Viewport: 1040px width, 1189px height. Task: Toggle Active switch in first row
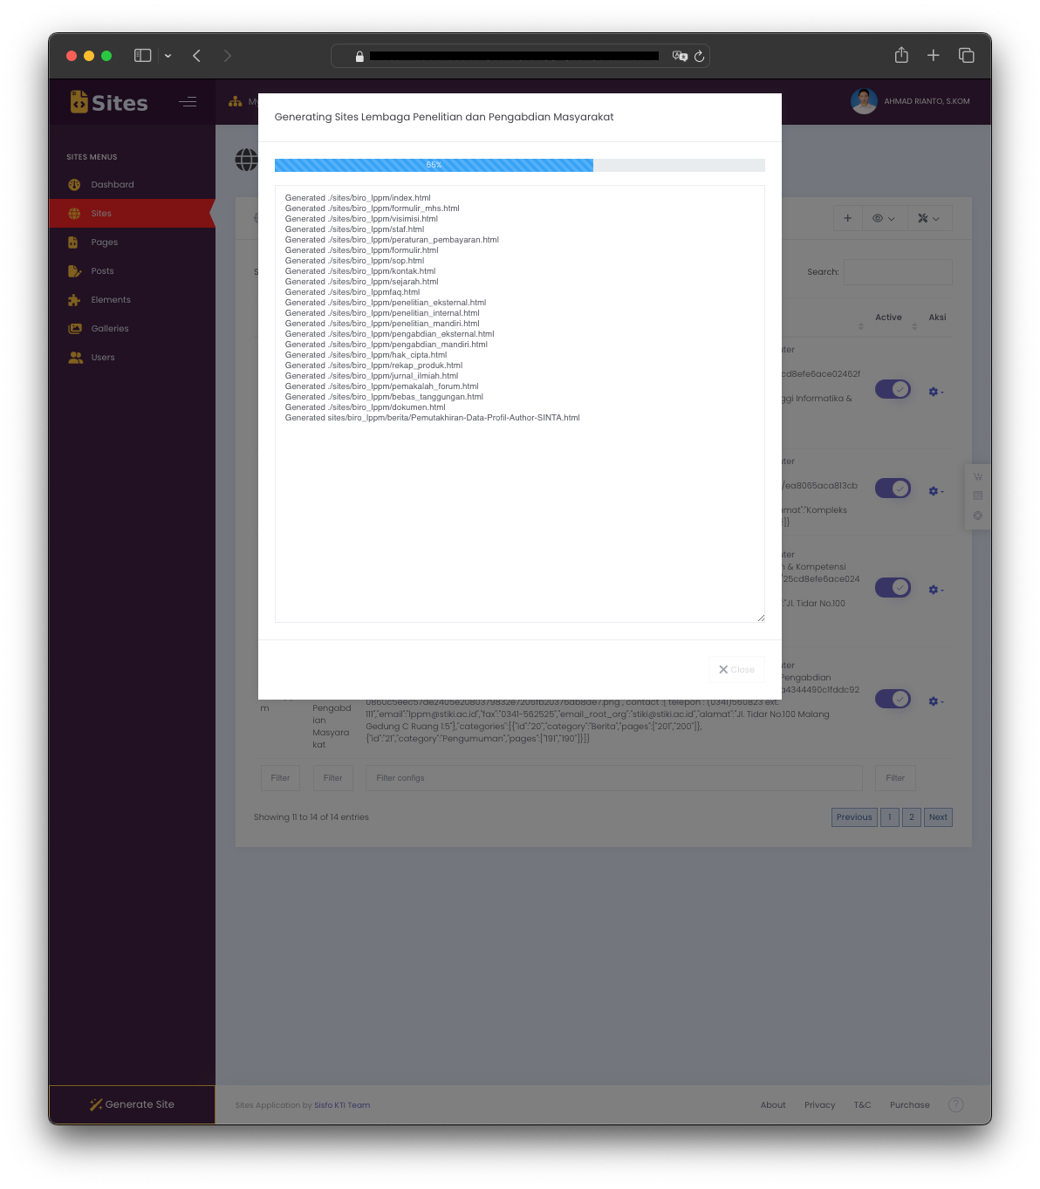click(893, 390)
